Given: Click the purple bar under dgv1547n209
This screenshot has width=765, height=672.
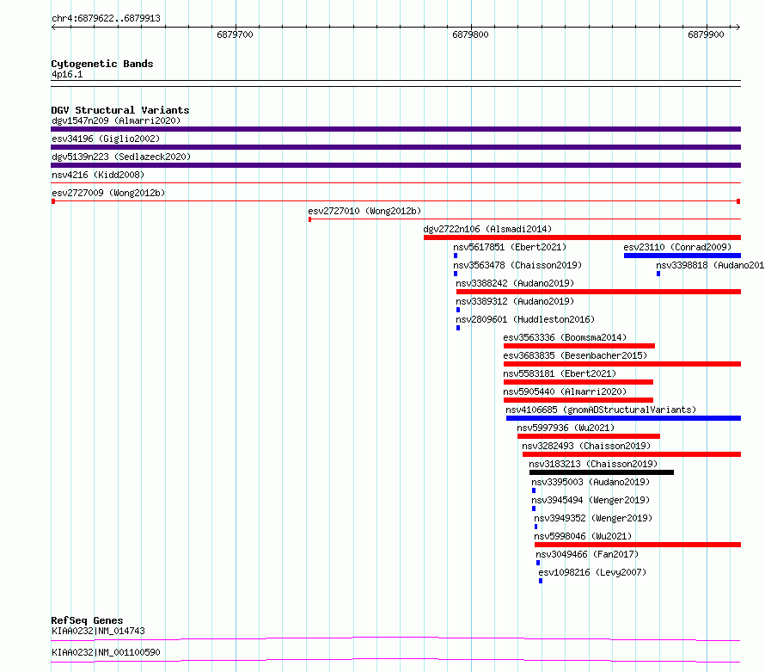Looking at the screenshot, I should 395,129.
